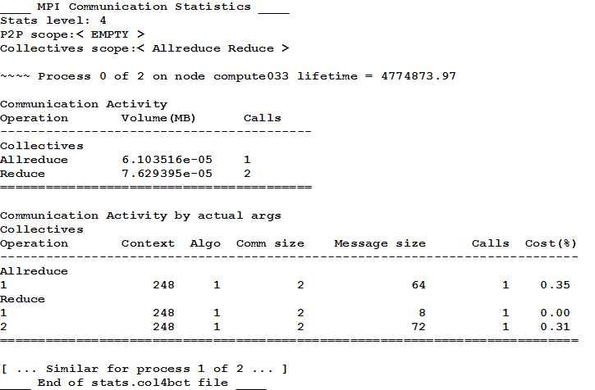Screen dimensions: 595x390
Task: Click the Communication Activity by actual args heading
Action: pos(140,215)
